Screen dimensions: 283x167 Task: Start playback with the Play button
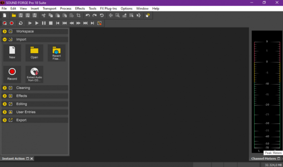37,23
